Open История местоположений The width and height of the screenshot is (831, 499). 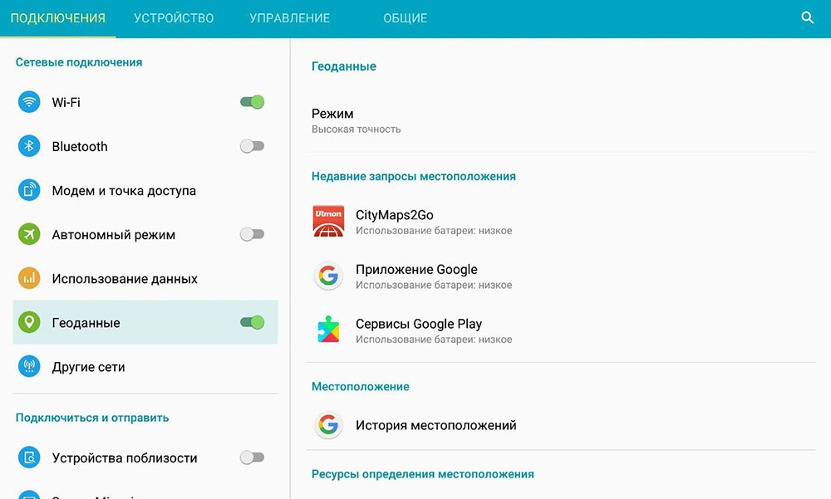click(561, 425)
